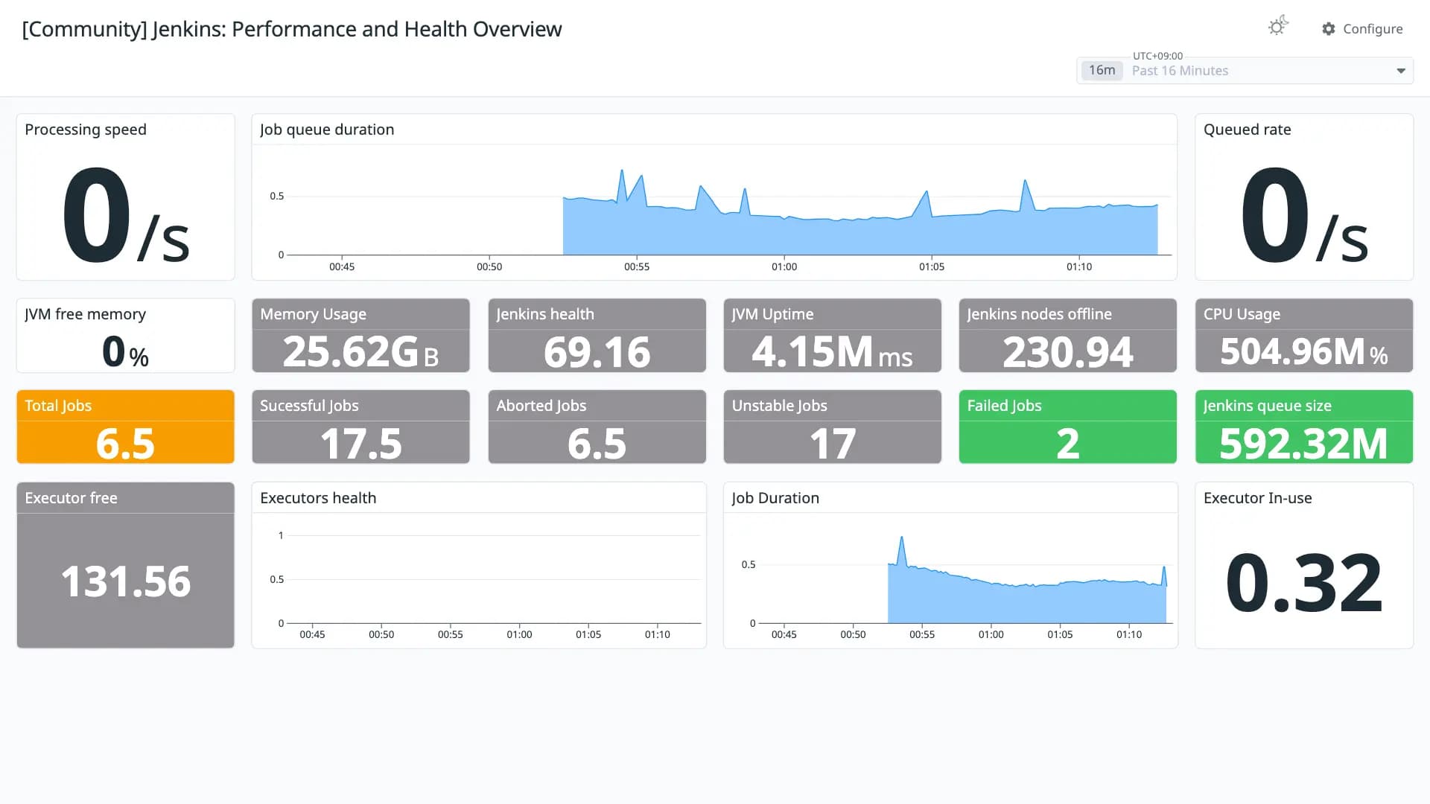The height and width of the screenshot is (804, 1430).
Task: Open the Queued rate widget
Action: [1304, 197]
